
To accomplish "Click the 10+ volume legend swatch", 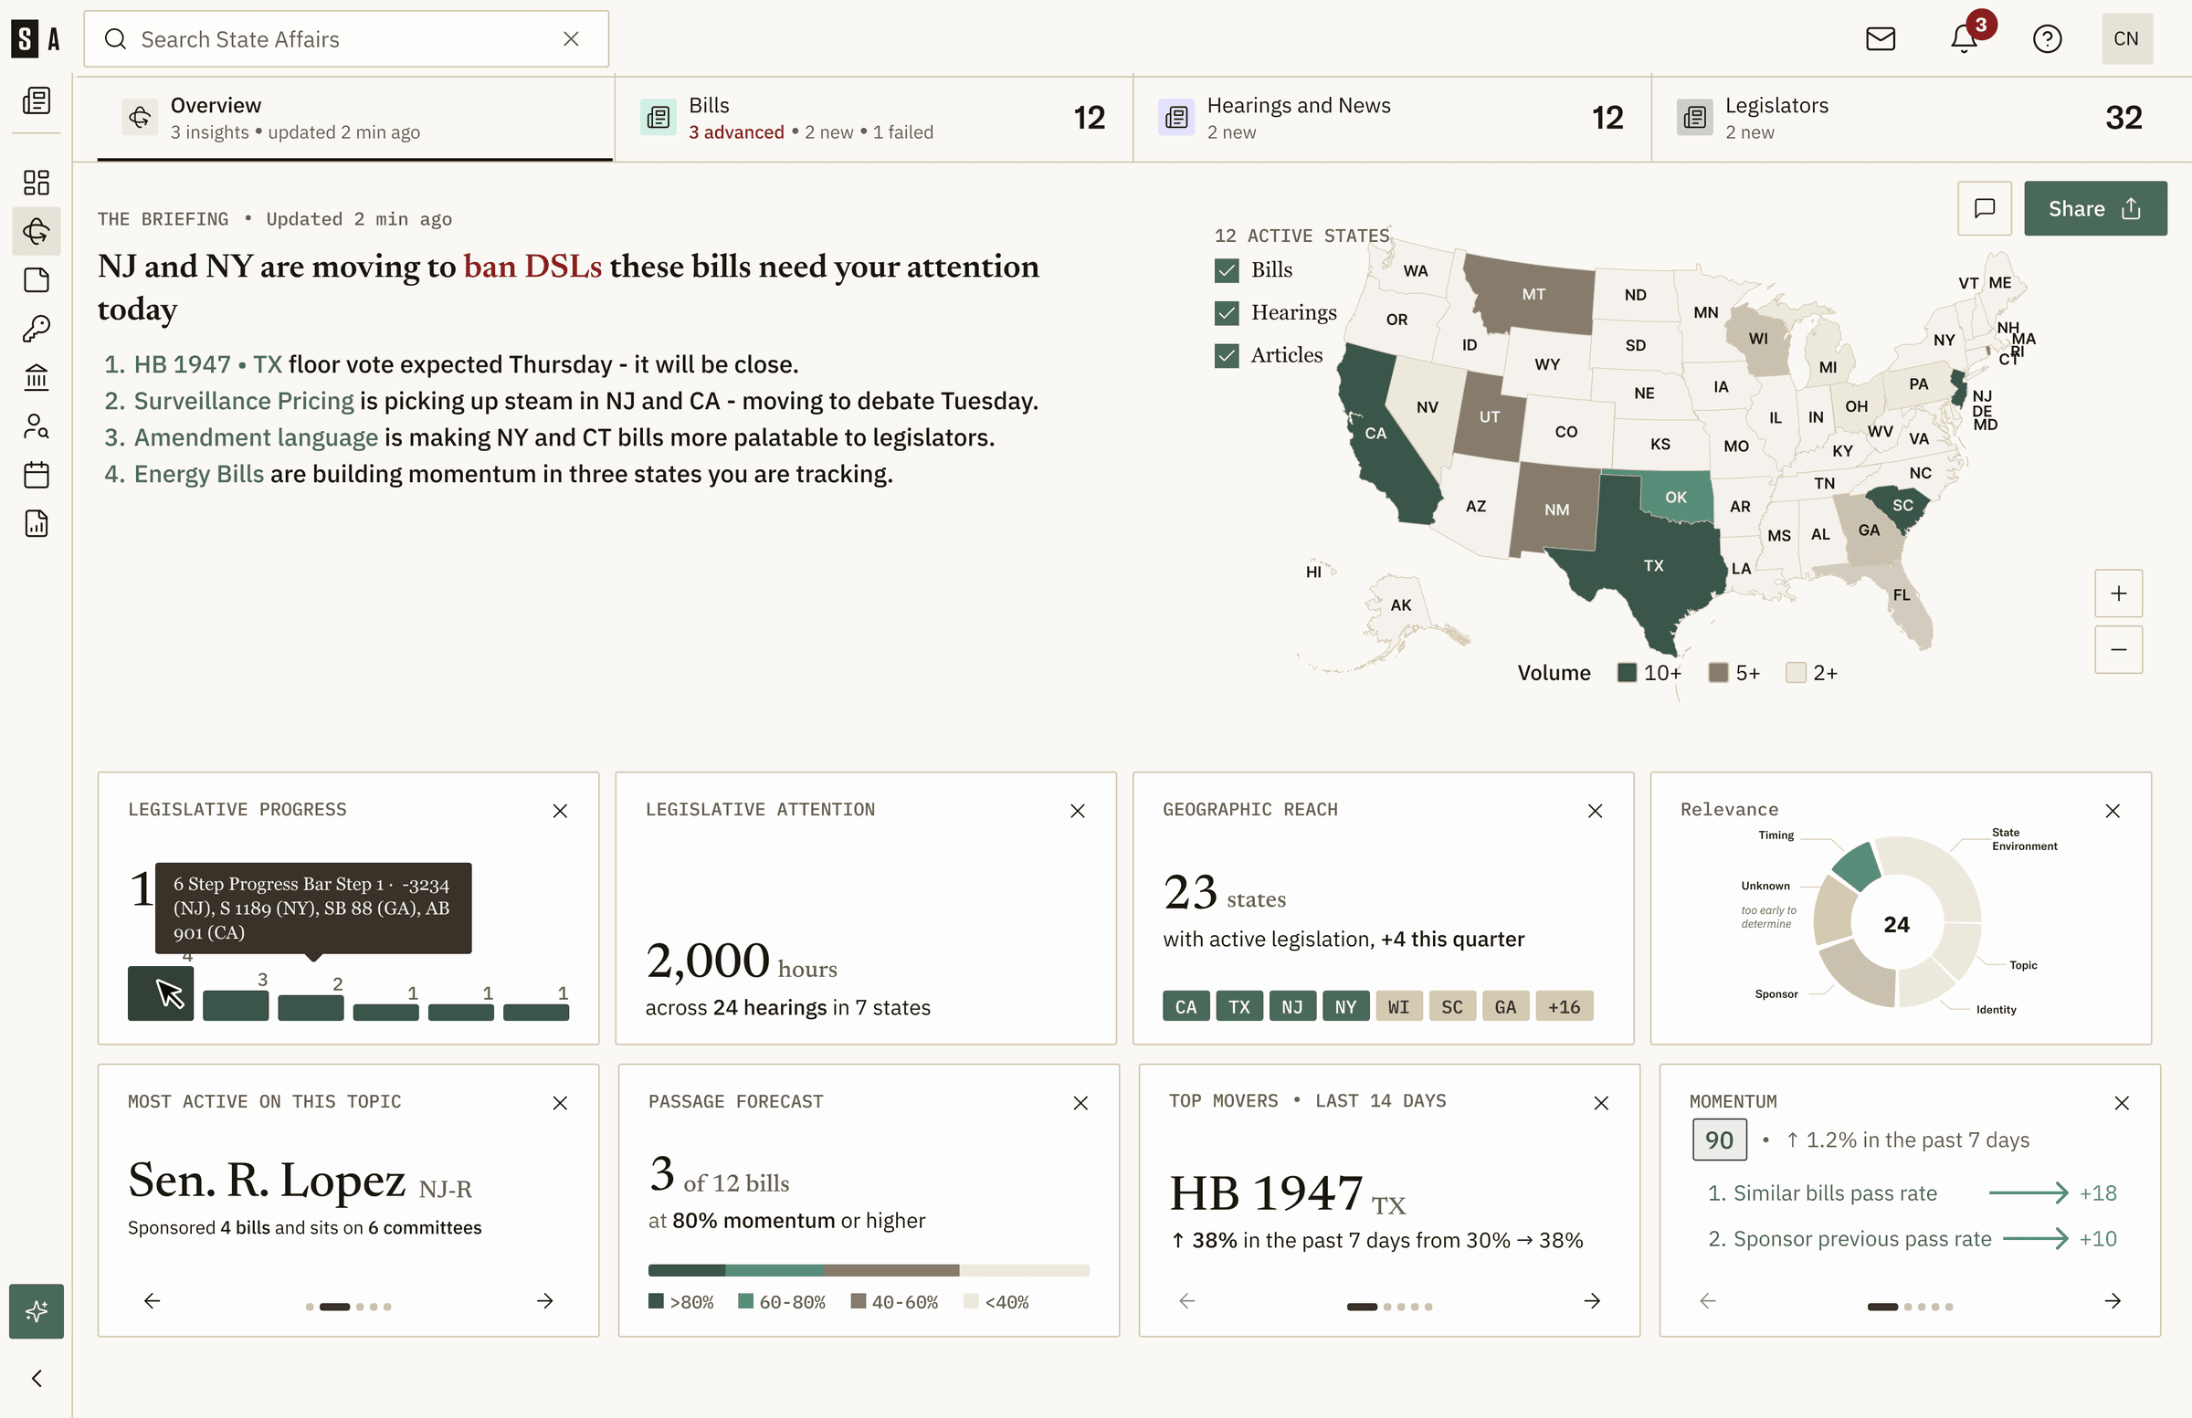I will [x=1627, y=672].
